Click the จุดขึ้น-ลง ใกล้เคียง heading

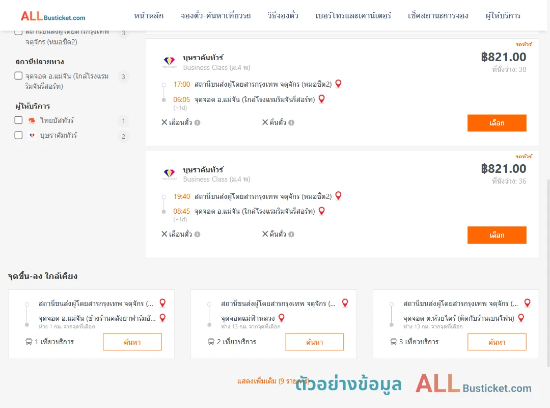click(x=42, y=276)
